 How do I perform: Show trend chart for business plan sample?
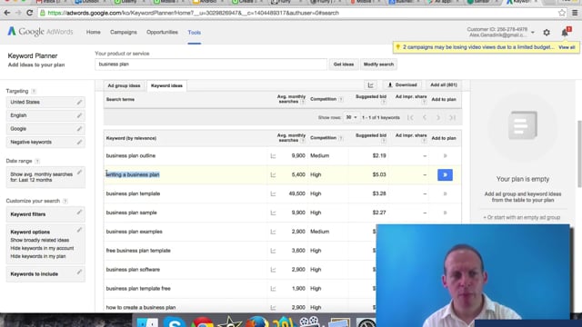[273, 213]
